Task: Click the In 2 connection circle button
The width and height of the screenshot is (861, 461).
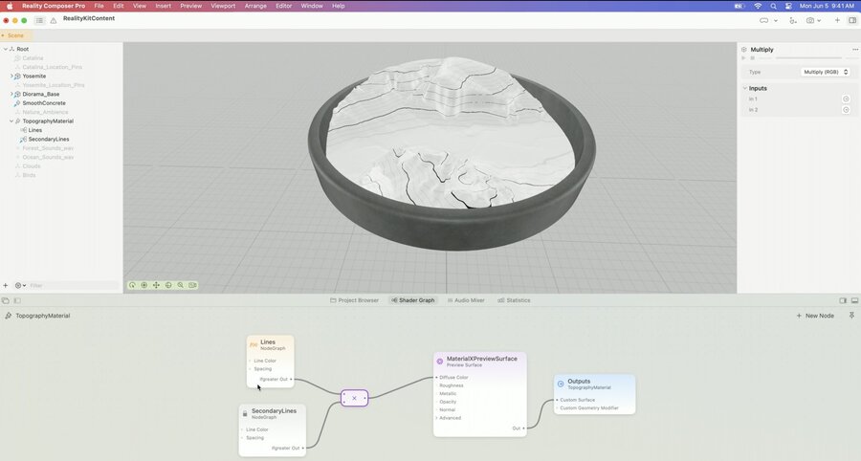Action: tap(847, 110)
